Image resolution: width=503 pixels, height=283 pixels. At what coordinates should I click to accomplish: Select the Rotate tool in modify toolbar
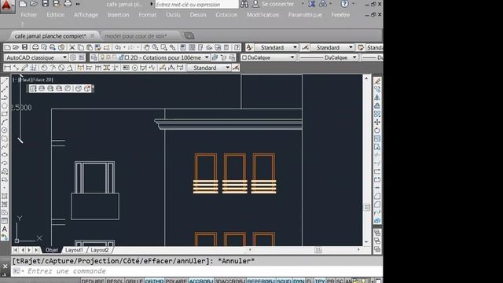(377, 130)
